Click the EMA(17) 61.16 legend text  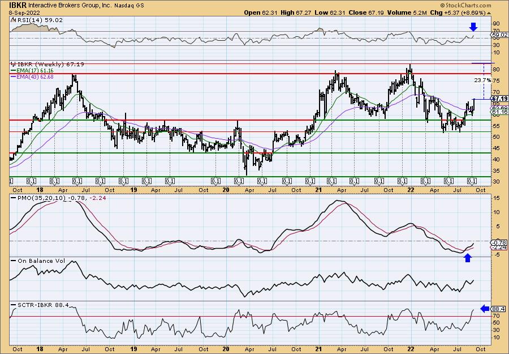(x=35, y=71)
